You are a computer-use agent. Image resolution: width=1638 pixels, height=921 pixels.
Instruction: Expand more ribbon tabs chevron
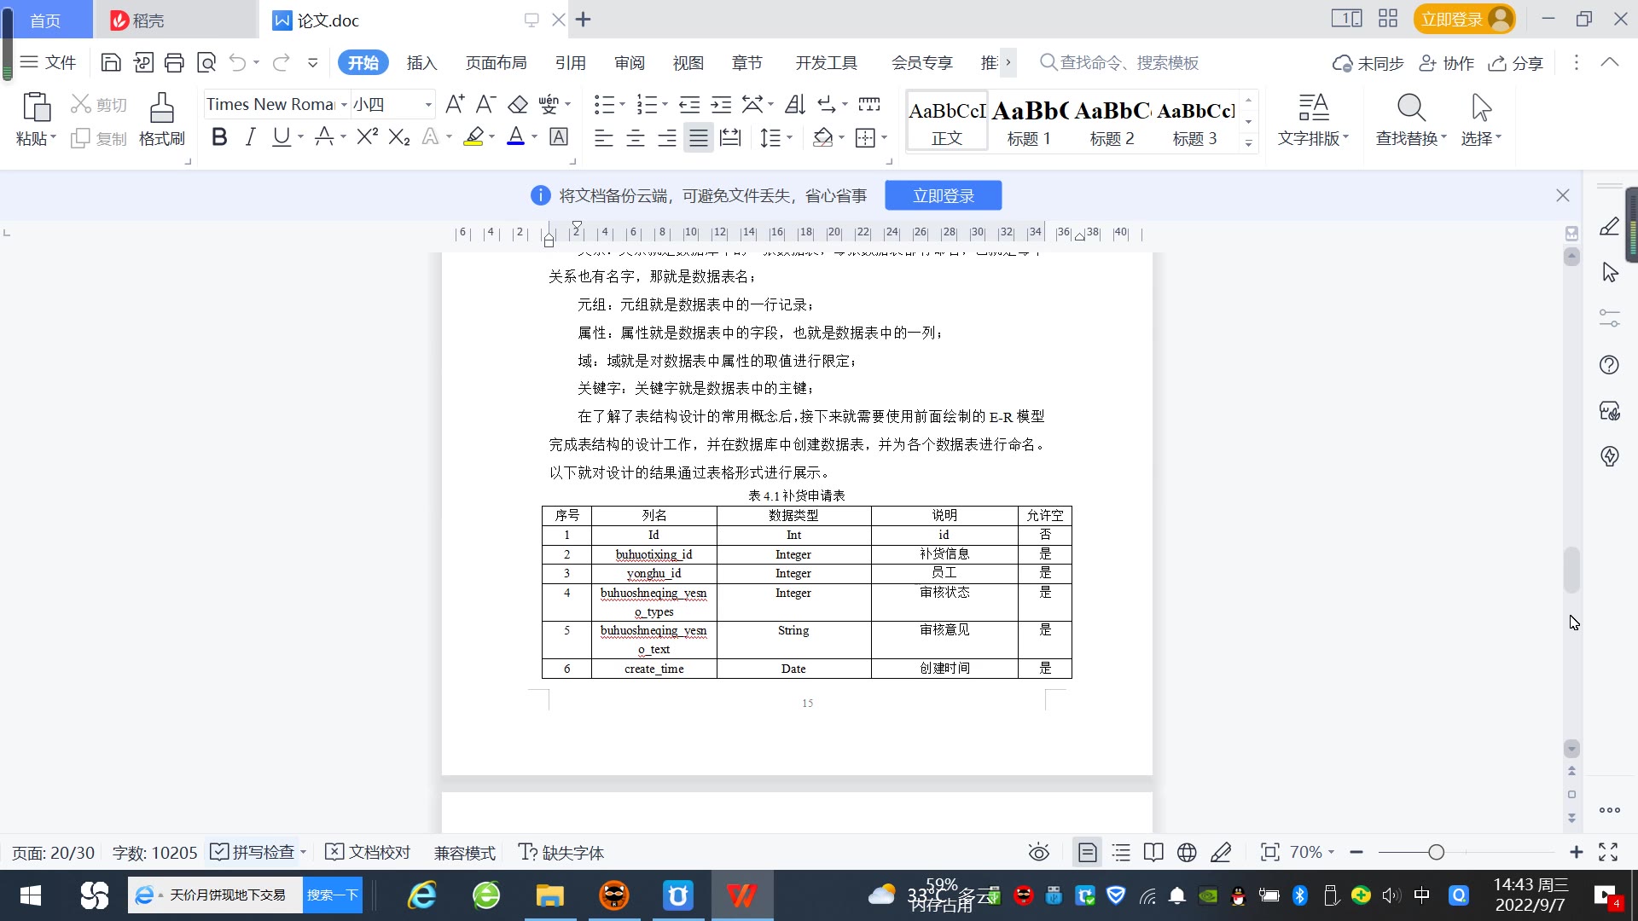click(x=1008, y=62)
